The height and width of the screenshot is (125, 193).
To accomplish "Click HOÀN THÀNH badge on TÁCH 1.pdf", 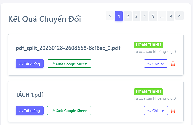I will (x=148, y=92).
